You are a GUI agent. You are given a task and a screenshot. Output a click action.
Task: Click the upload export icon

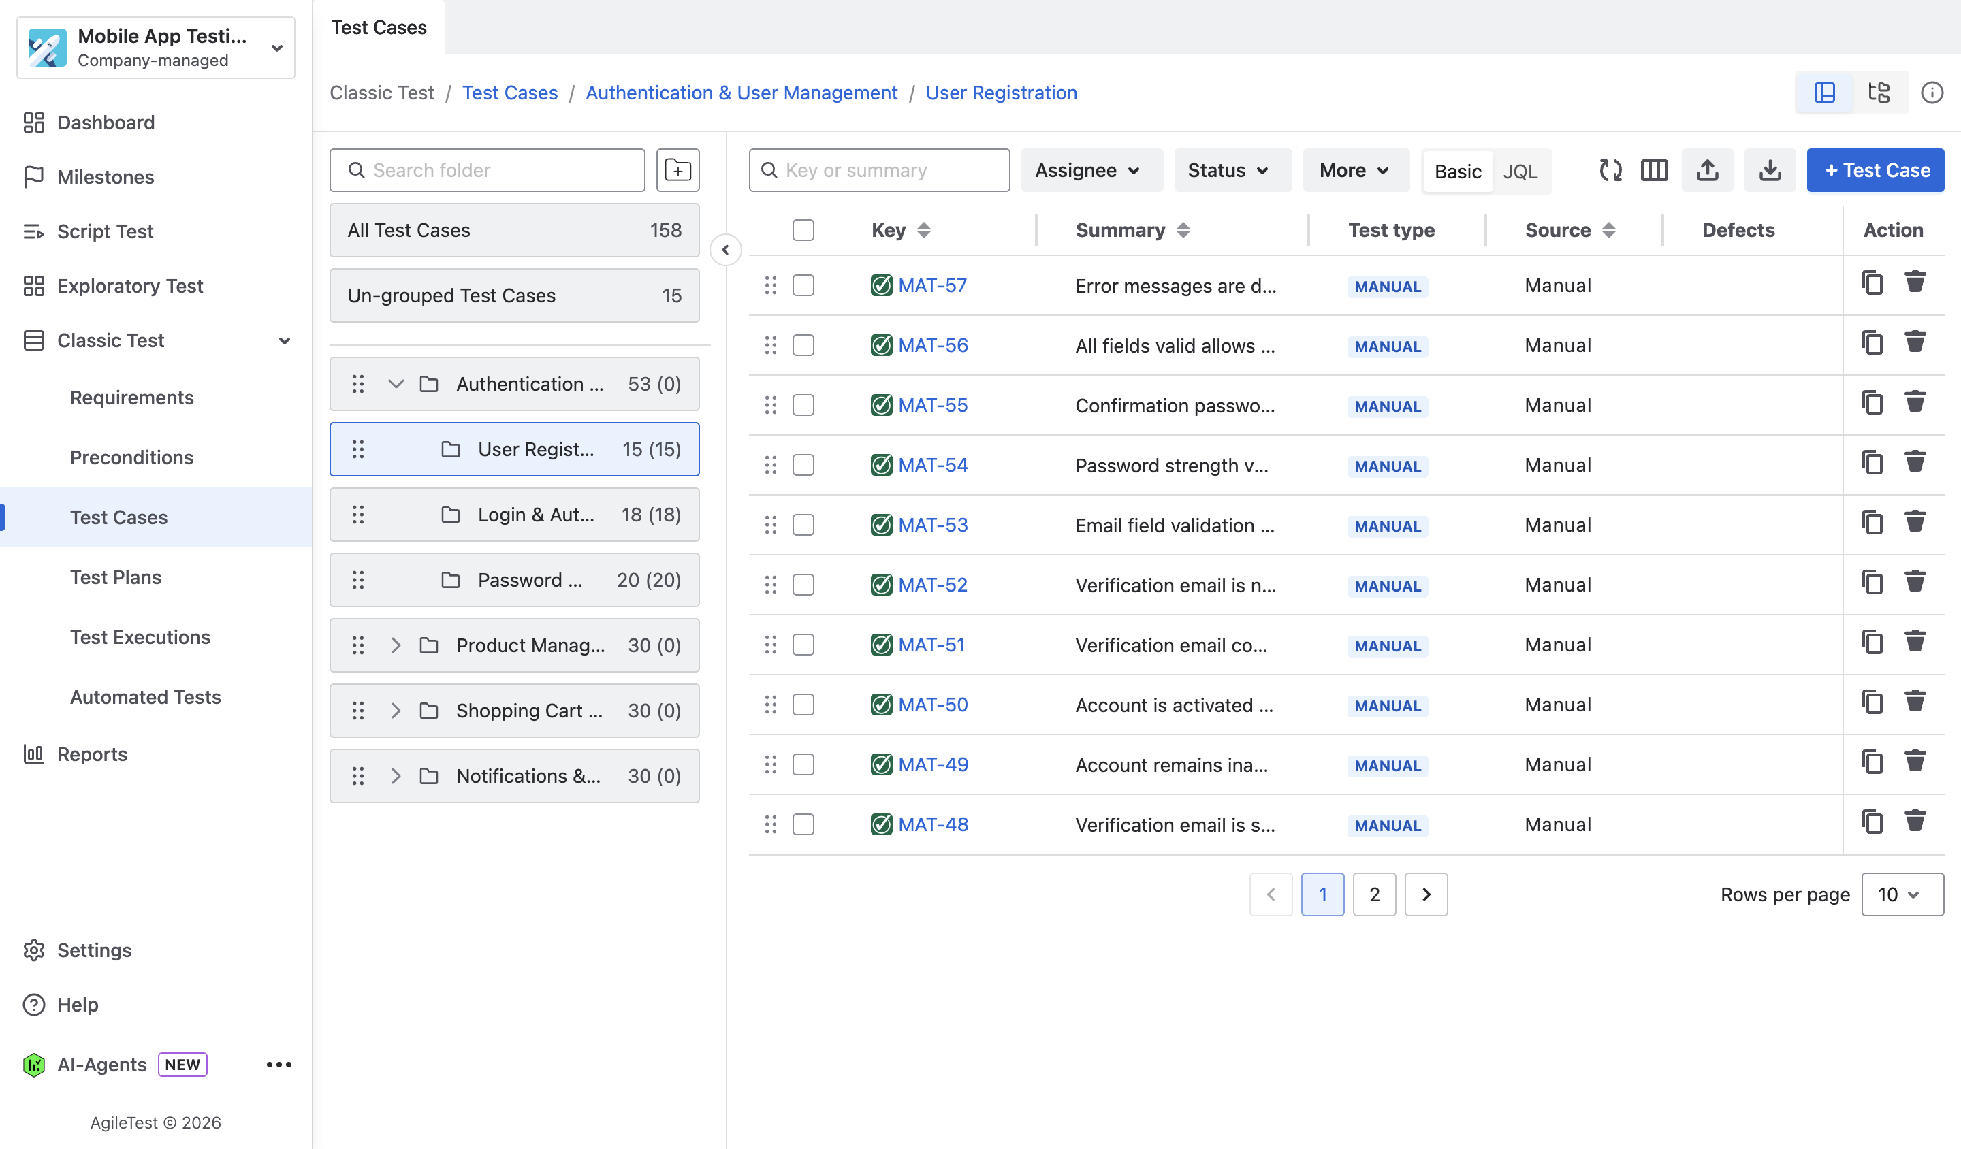1707,169
